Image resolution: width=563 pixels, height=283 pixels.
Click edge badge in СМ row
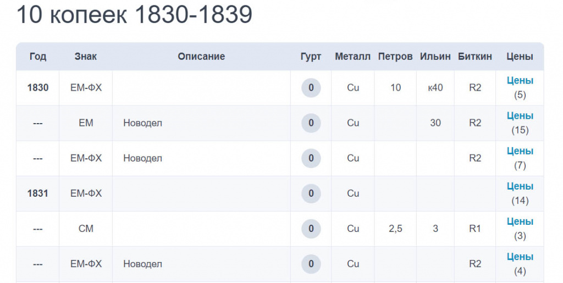(x=311, y=229)
